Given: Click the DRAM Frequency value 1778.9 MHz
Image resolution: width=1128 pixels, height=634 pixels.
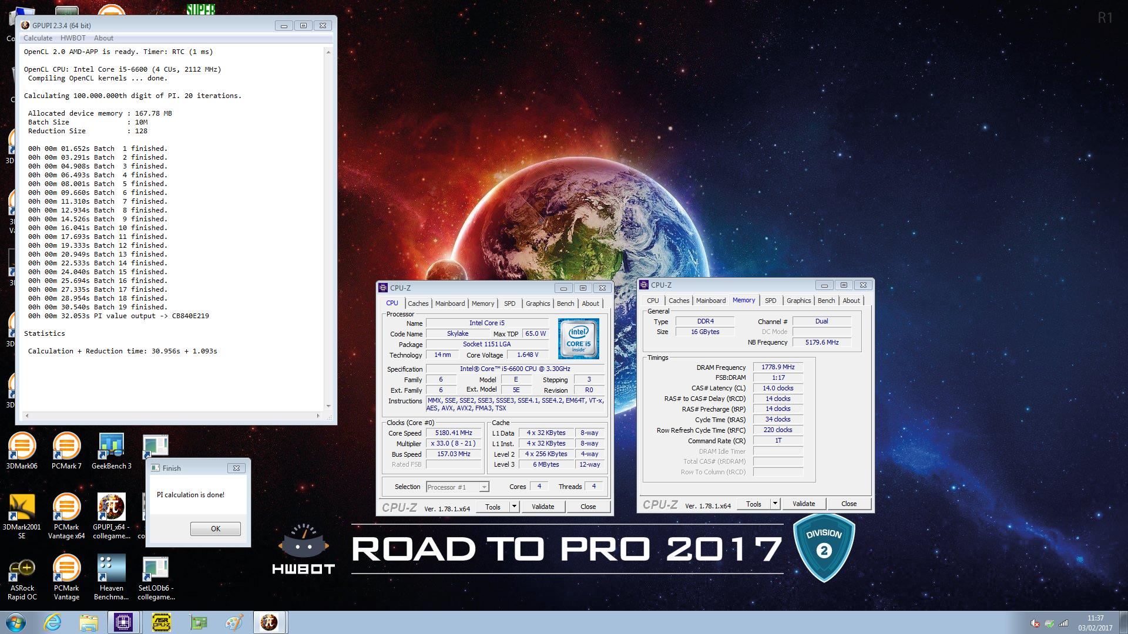Looking at the screenshot, I should point(778,367).
